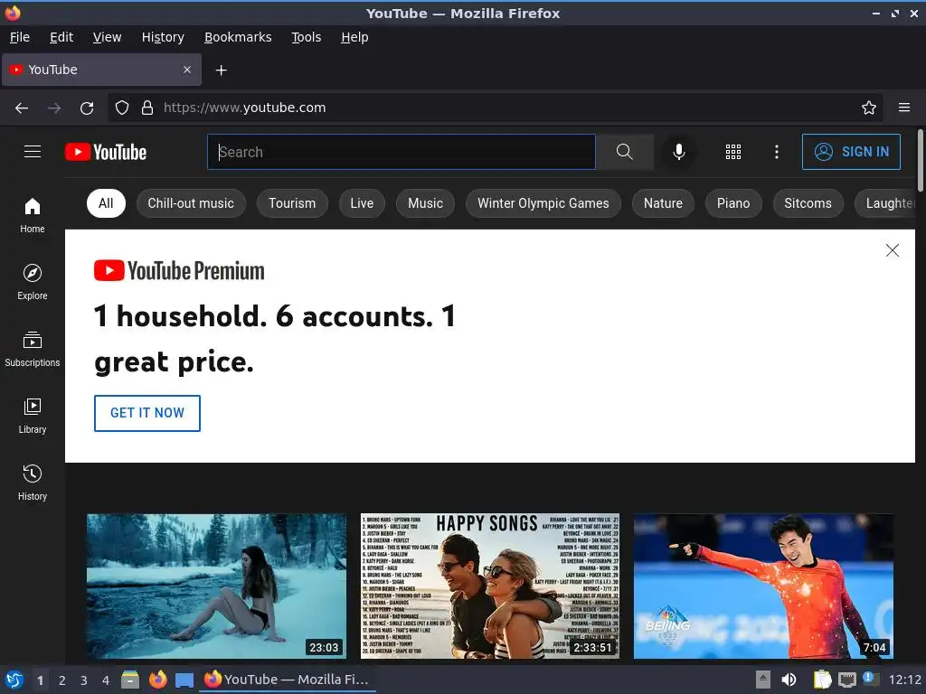Open the desktop start menu icon
The width and height of the screenshot is (926, 694).
[14, 680]
